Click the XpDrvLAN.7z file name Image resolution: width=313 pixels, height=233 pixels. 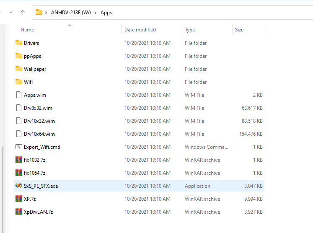(38, 212)
